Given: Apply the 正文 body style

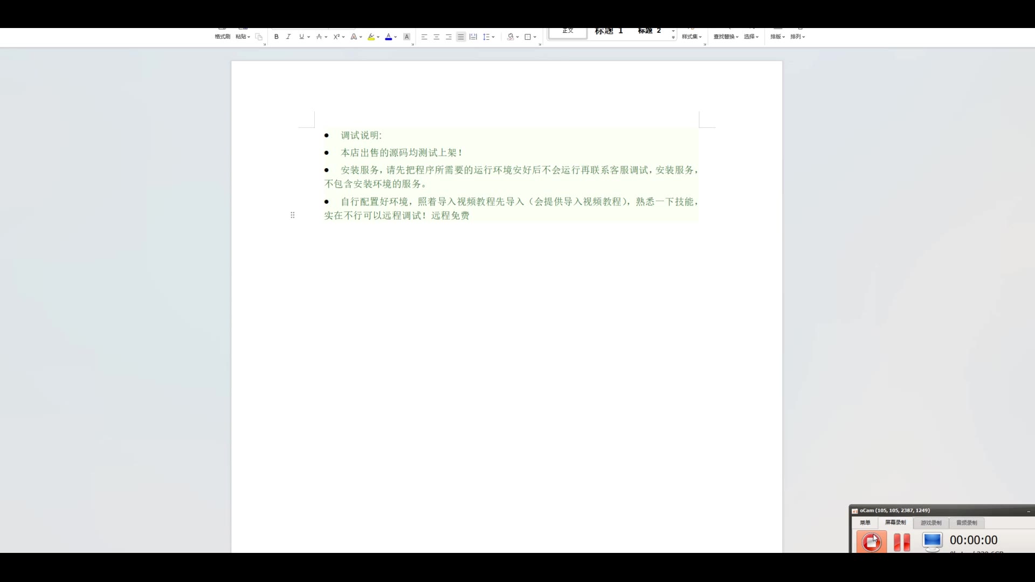Looking at the screenshot, I should point(568,32).
